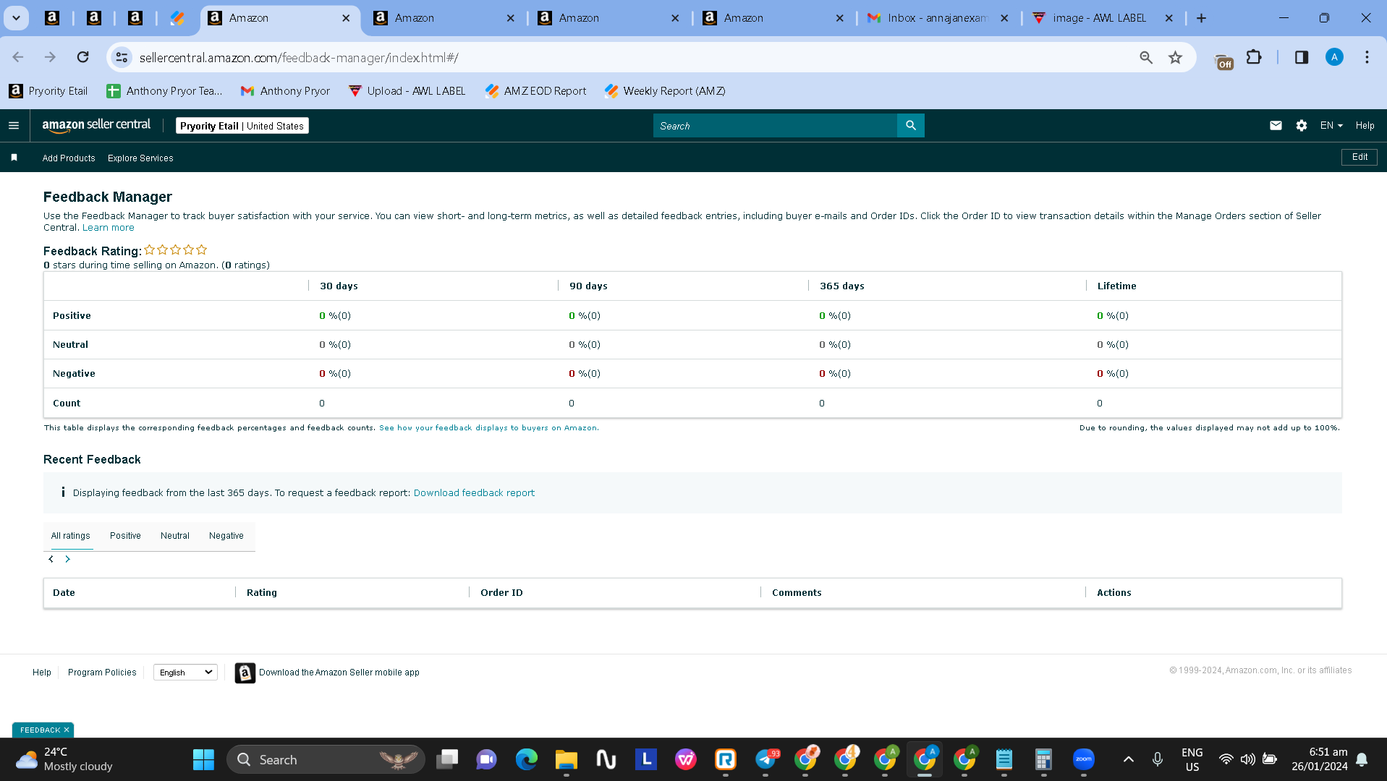
Task: Open Anthony Pryor Tea... bookmark
Action: (x=164, y=91)
